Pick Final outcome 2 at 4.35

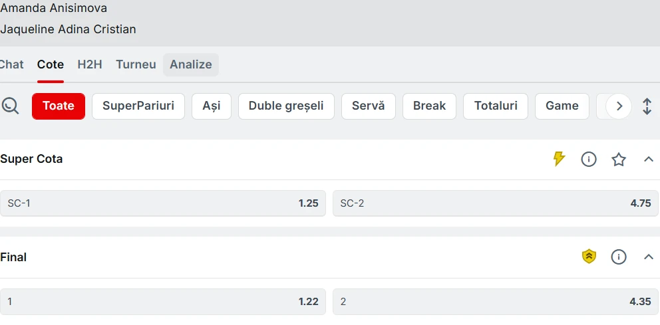(496, 302)
